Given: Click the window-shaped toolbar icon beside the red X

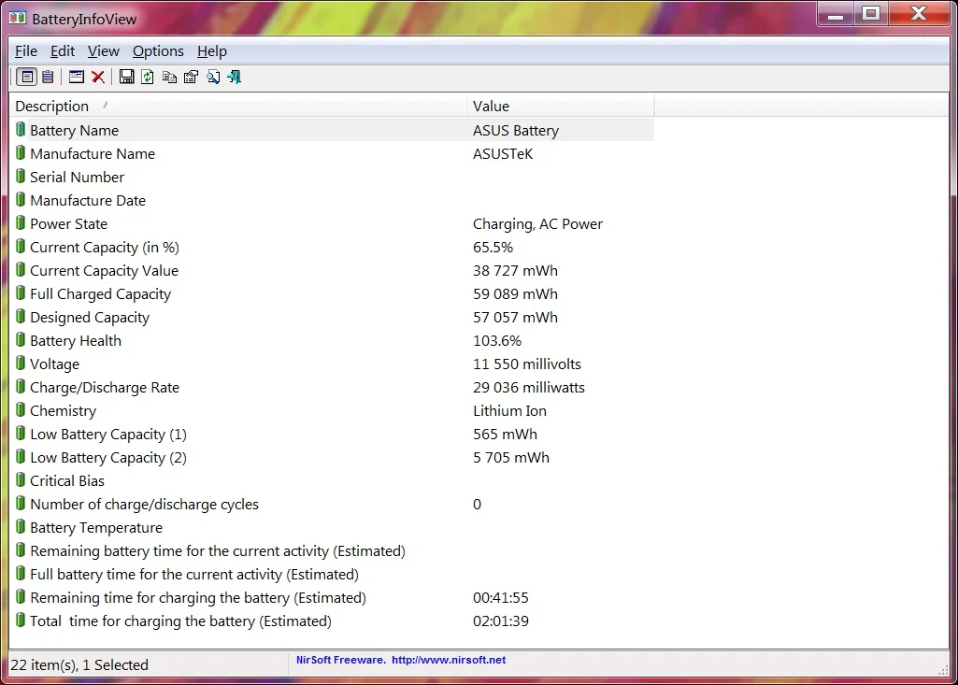Looking at the screenshot, I should click(77, 77).
